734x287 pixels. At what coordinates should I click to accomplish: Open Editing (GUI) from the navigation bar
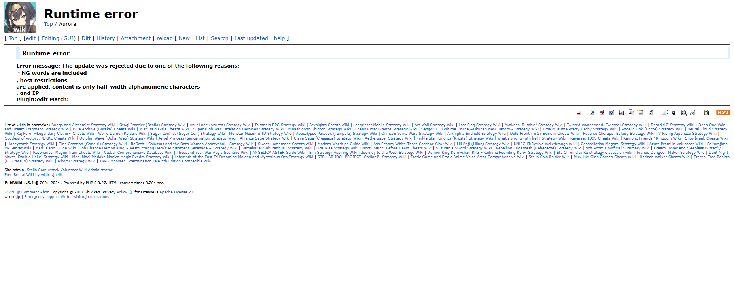(x=59, y=38)
